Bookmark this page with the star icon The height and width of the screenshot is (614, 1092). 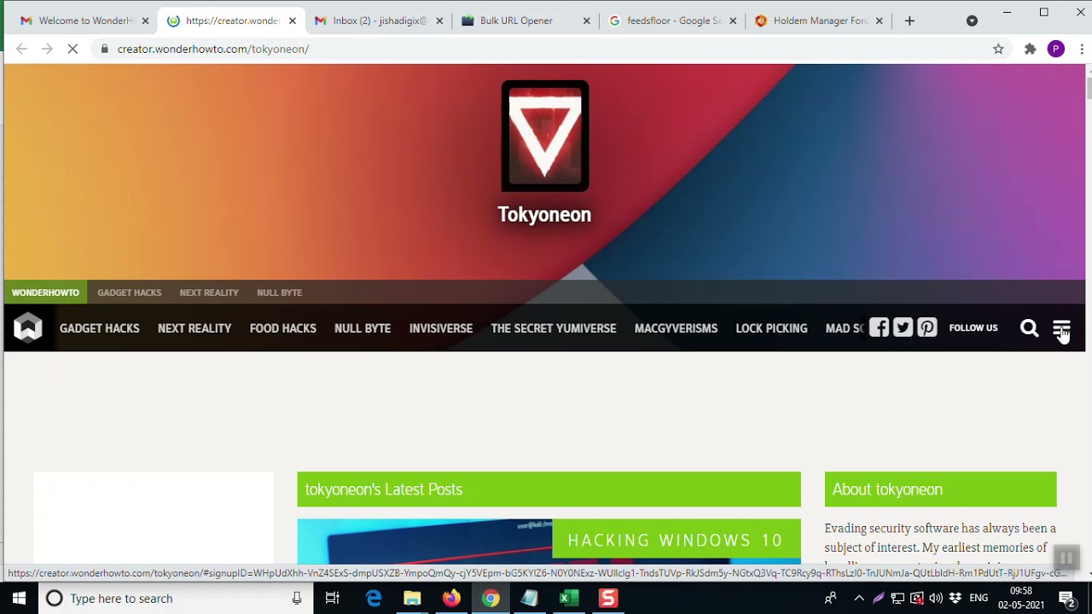tap(998, 49)
